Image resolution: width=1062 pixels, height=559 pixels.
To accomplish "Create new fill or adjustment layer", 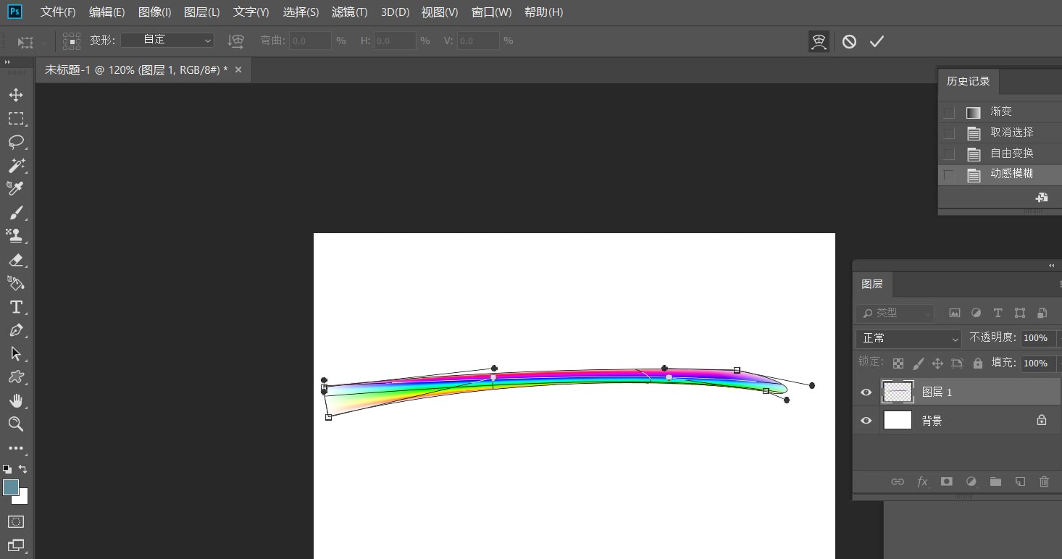I will pos(971,482).
